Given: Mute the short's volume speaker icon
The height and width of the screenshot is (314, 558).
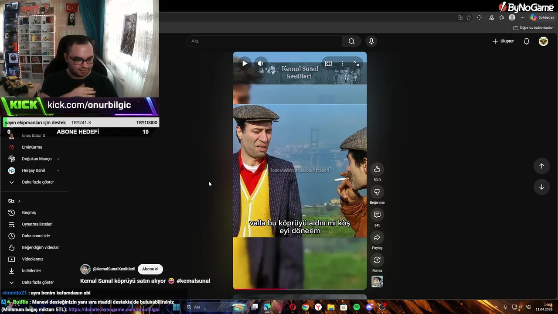Looking at the screenshot, I should (x=260, y=63).
